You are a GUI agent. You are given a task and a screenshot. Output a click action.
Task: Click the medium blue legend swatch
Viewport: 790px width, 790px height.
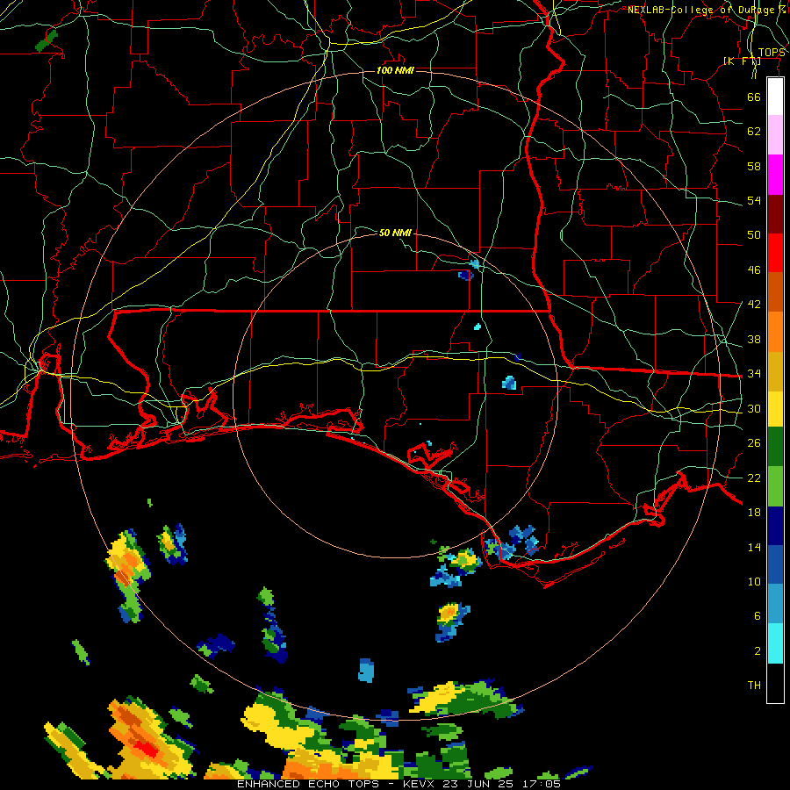pyautogui.click(x=775, y=564)
